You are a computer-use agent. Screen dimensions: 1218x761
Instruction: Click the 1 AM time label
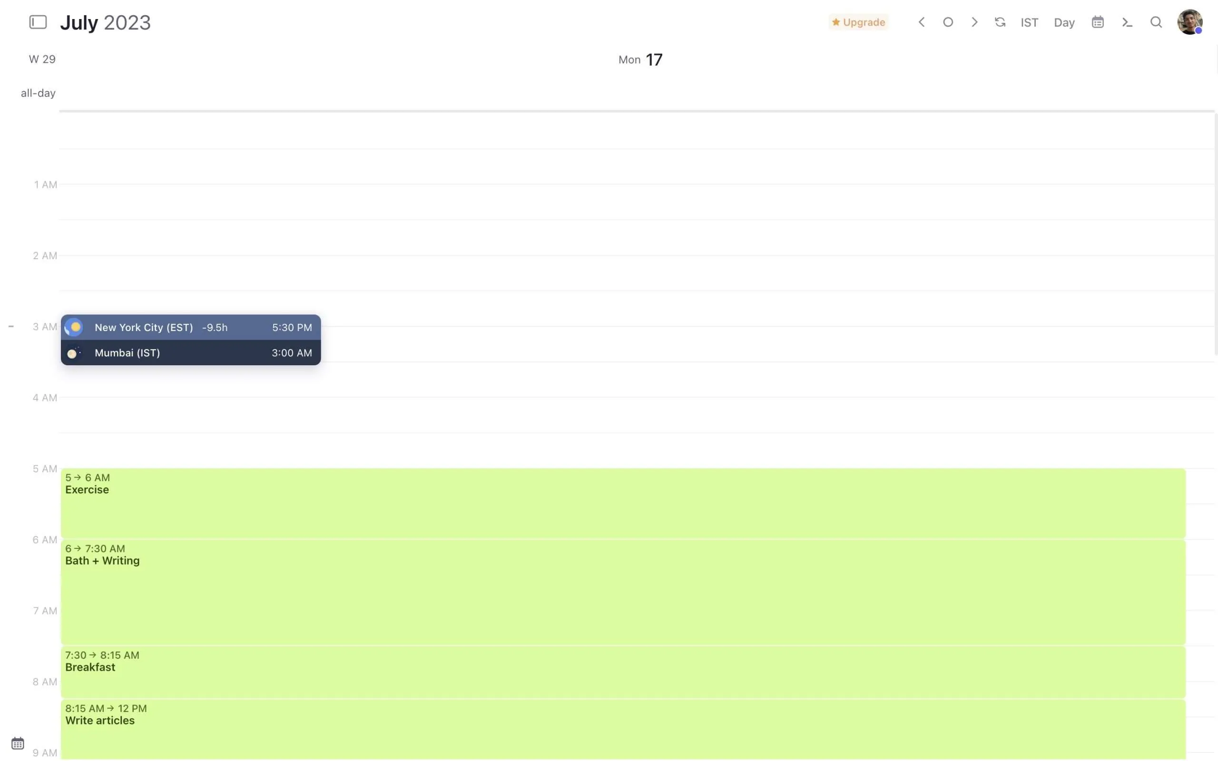tap(45, 185)
